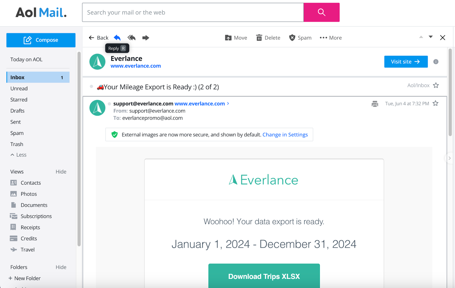Click the Reply All double-arrow icon
The height and width of the screenshot is (288, 455).
point(131,38)
